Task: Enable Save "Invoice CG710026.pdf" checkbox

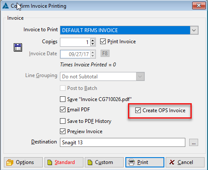Action: pos(63,99)
